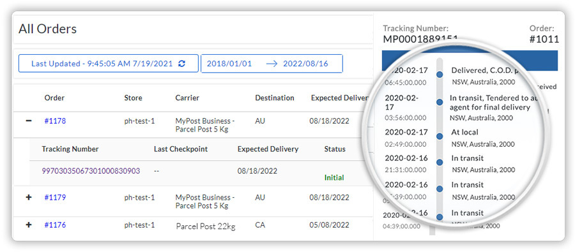Image resolution: width=575 pixels, height=252 pixels.
Task: Click the Order column header
Action: tap(54, 98)
